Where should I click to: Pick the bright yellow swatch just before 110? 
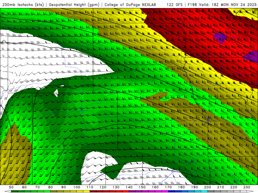(x=86, y=191)
